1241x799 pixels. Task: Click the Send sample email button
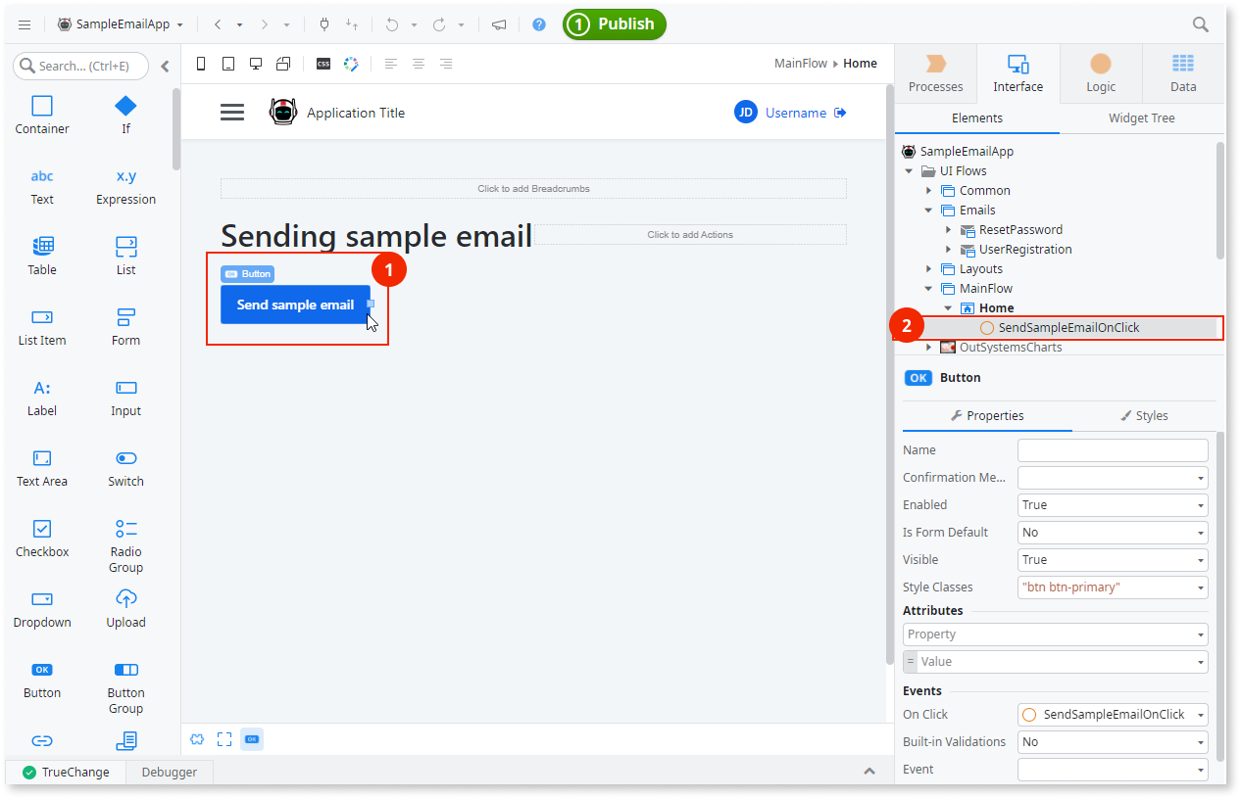pyautogui.click(x=295, y=305)
